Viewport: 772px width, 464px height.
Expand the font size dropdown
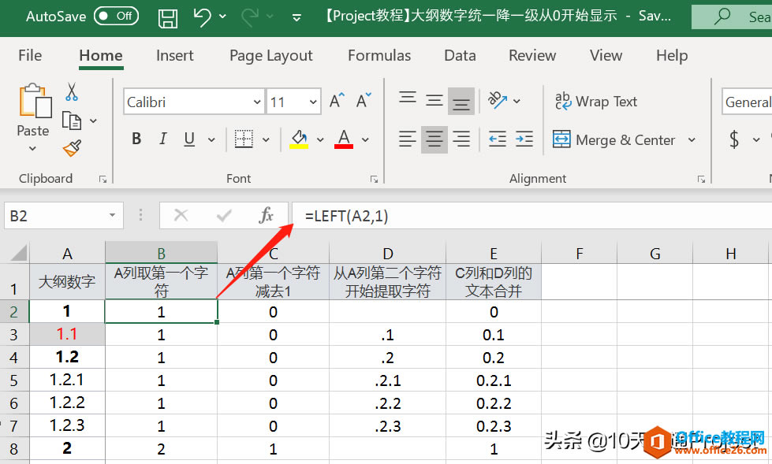click(x=313, y=102)
